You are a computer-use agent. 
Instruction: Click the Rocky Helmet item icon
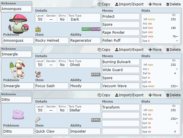(x=38, y=29)
